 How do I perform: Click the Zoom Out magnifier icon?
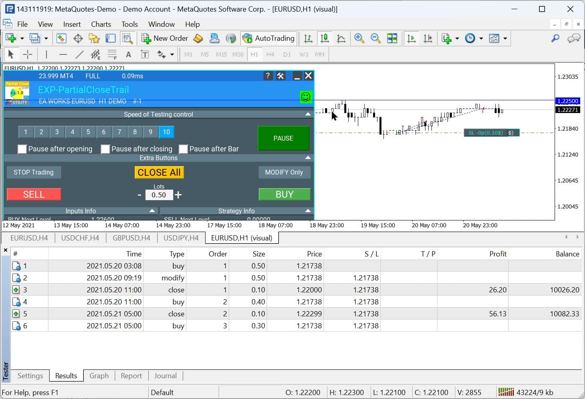[375, 38]
